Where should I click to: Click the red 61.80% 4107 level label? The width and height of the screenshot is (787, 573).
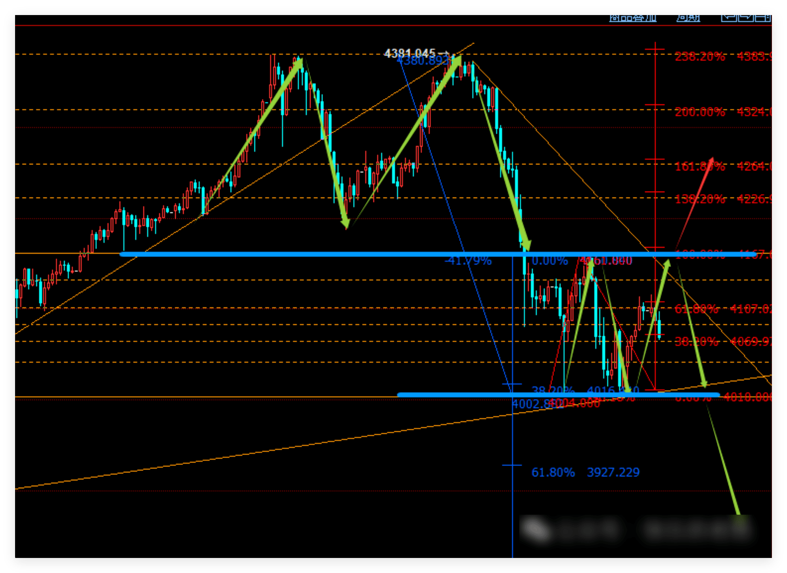[x=696, y=309]
